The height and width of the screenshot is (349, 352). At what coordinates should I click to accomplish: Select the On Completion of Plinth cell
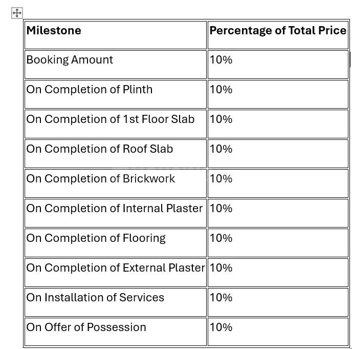[x=116, y=94]
